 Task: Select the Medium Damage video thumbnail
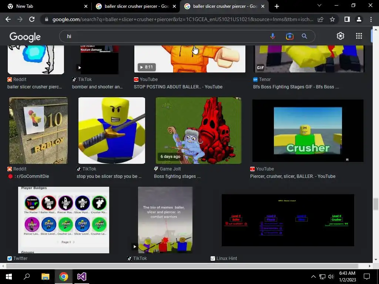click(x=100, y=60)
